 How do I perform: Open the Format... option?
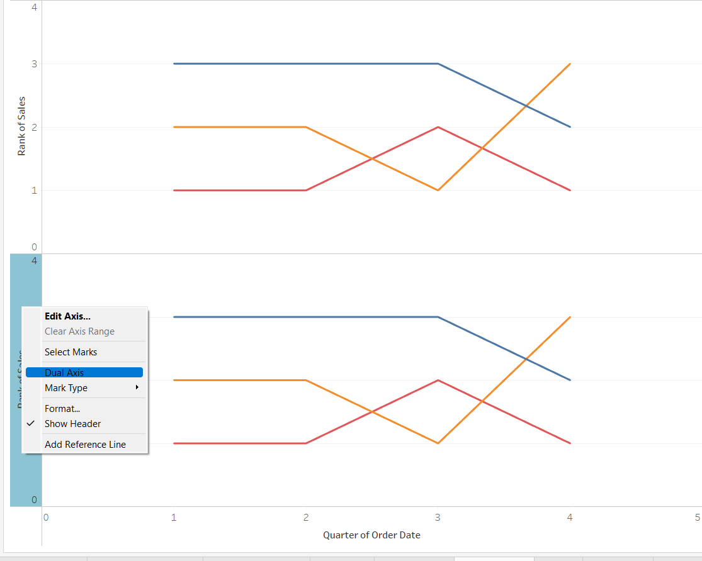coord(62,409)
